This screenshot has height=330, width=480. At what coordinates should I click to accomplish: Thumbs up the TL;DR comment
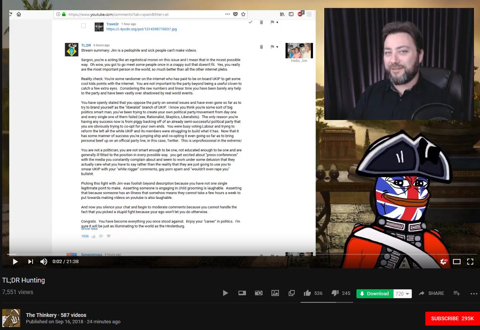point(94,236)
